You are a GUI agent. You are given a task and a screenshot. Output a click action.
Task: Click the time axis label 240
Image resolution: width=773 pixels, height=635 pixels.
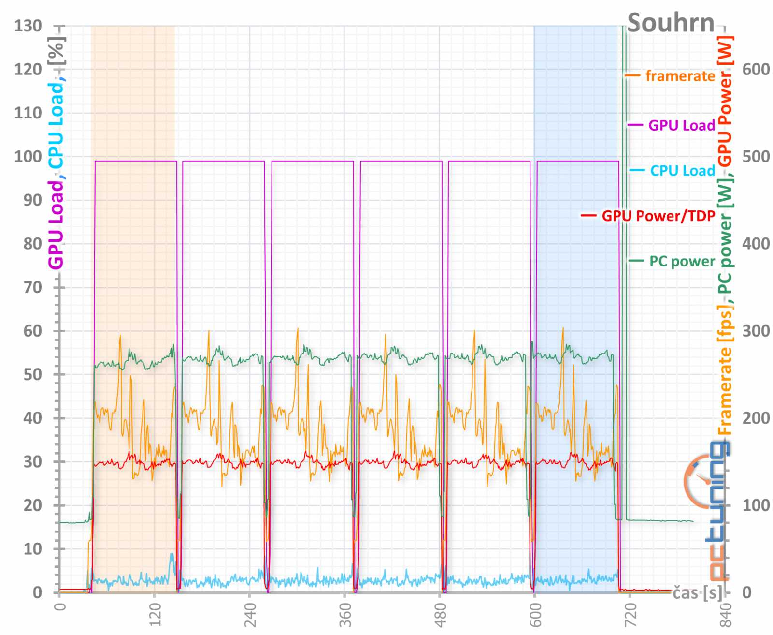click(x=250, y=615)
